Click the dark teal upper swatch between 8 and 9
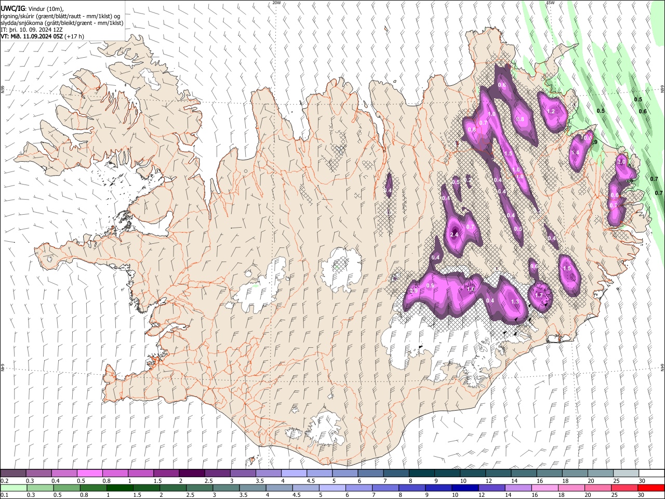The height and width of the screenshot is (499, 665). coord(422,473)
